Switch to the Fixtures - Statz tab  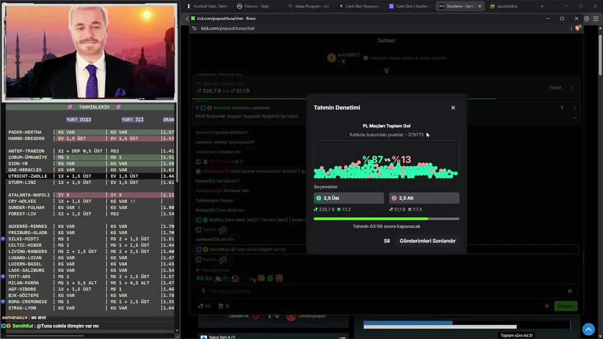pyautogui.click(x=257, y=6)
